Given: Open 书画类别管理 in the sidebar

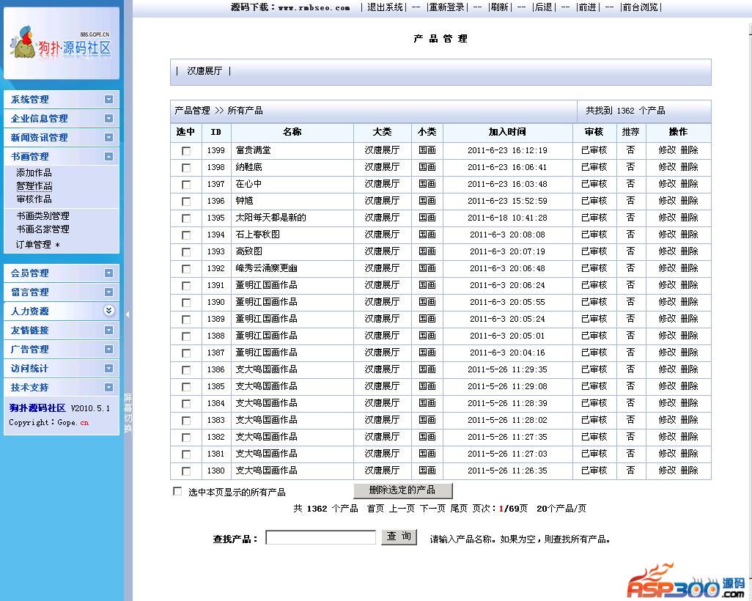Looking at the screenshot, I should (43, 215).
